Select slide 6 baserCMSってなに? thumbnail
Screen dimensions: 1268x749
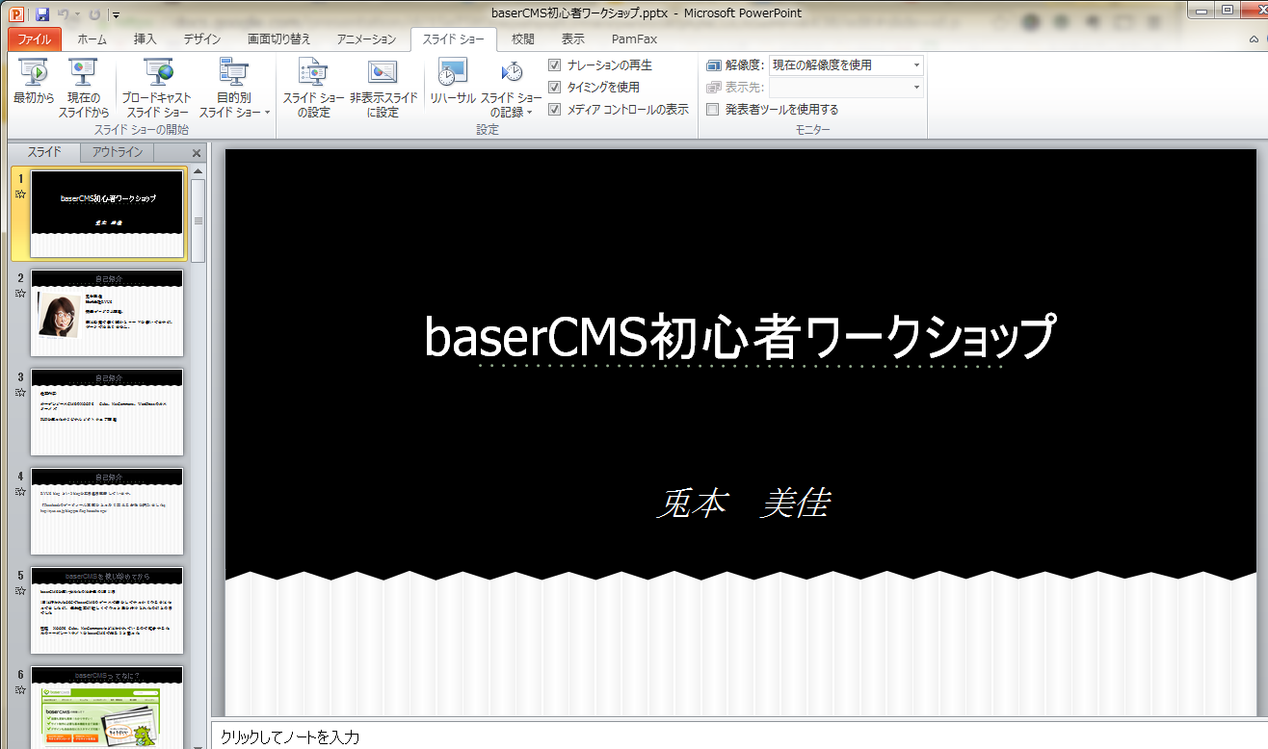[x=107, y=707]
